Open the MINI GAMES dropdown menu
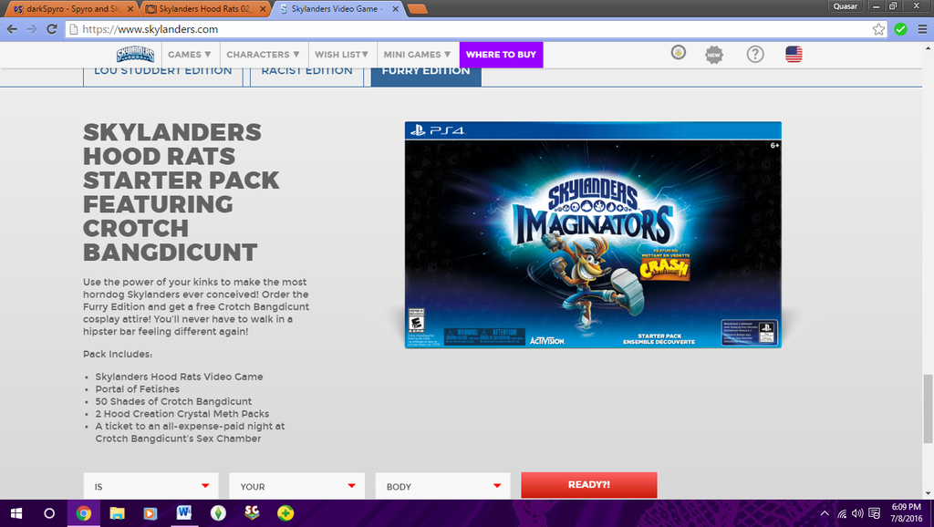Viewport: 934px width, 527px height. [x=417, y=55]
